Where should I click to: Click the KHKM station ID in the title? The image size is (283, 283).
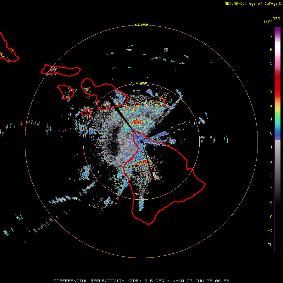point(179,281)
